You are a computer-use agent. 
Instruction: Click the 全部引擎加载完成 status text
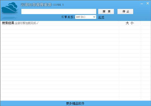pos(27,23)
